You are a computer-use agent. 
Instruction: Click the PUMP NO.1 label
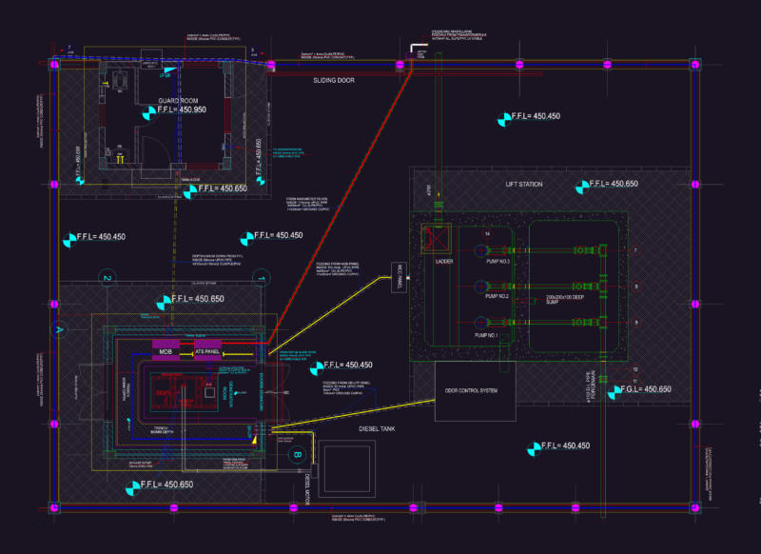(486, 335)
